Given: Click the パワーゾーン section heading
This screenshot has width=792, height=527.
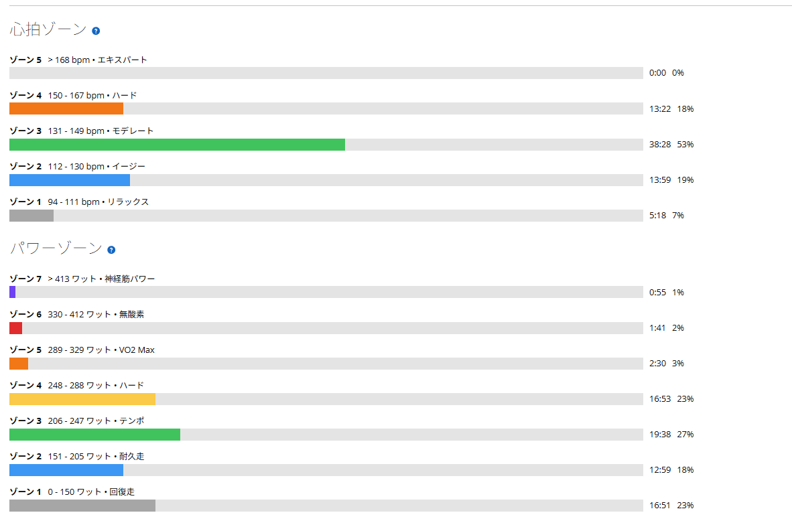Looking at the screenshot, I should 56,248.
